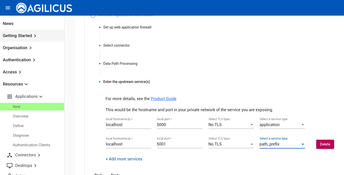Image resolution: width=344 pixels, height=175 pixels.
Task: Click the local port field containing 5001
Action: pyautogui.click(x=179, y=144)
